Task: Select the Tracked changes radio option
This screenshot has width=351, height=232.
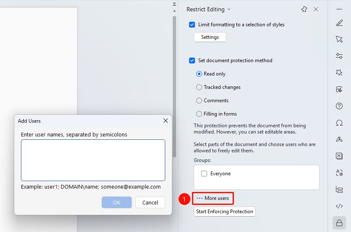Action: point(199,87)
